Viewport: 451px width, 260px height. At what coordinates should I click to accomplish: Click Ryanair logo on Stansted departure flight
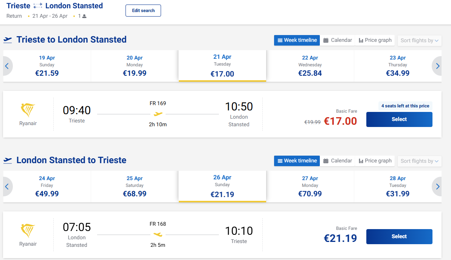28,231
